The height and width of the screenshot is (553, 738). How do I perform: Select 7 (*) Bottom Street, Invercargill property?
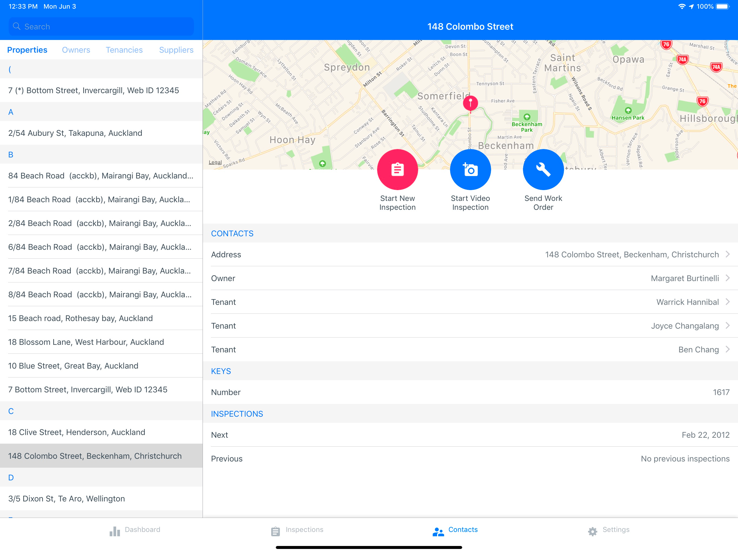pos(101,90)
